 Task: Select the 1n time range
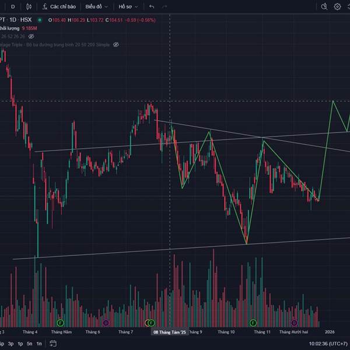coord(39,344)
